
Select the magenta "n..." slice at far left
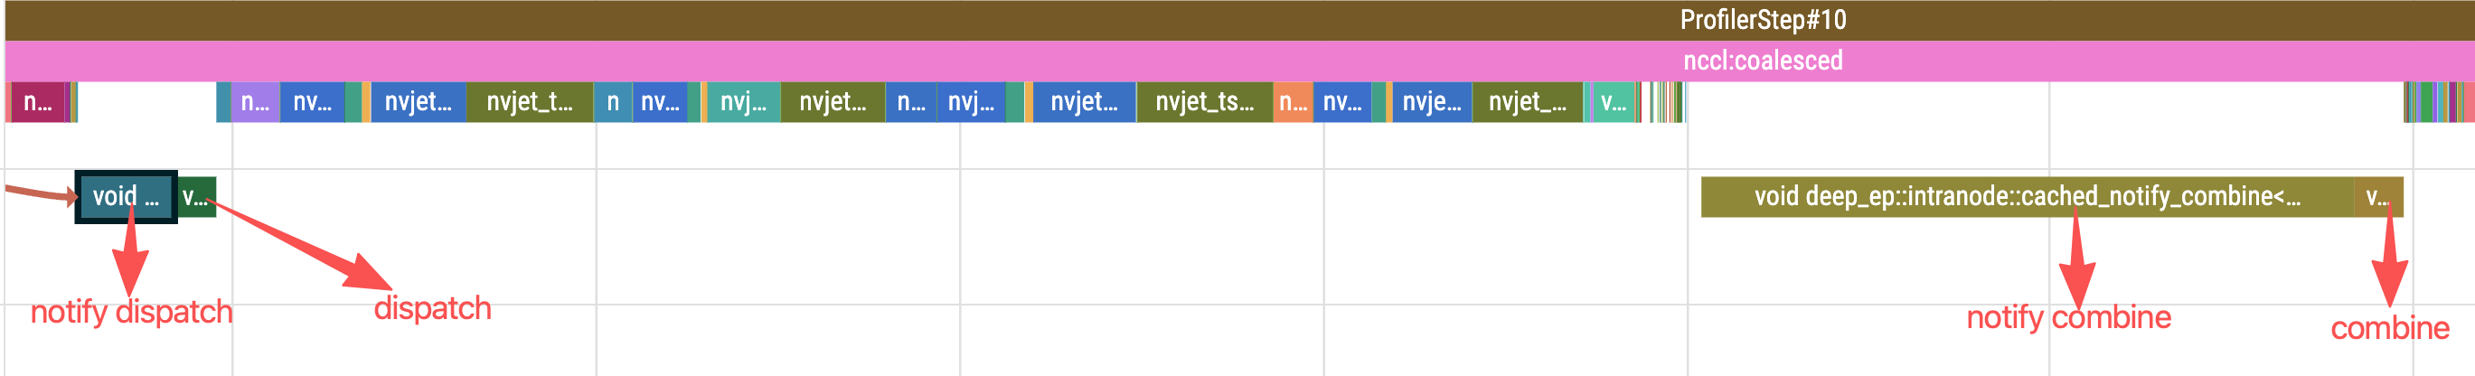point(37,102)
